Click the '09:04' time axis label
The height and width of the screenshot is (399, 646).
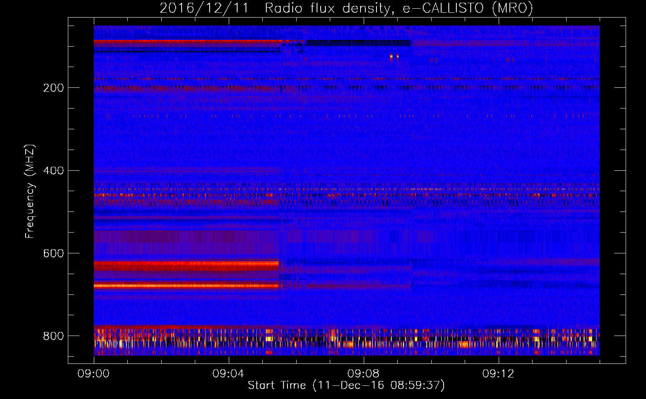point(228,374)
